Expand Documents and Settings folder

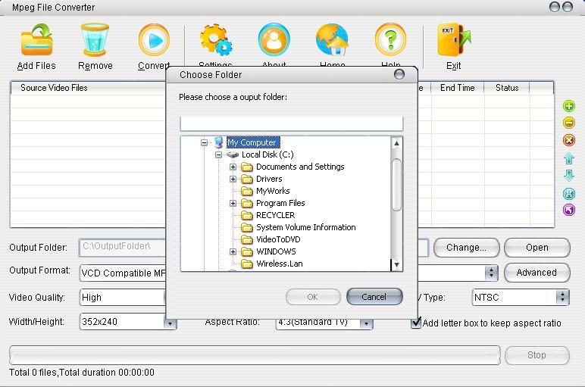233,167
